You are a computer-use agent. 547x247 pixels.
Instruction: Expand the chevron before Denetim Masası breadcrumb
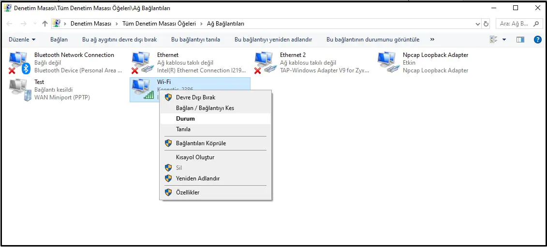click(65, 24)
